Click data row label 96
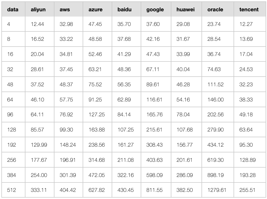267x199 pixels. click(x=14, y=114)
